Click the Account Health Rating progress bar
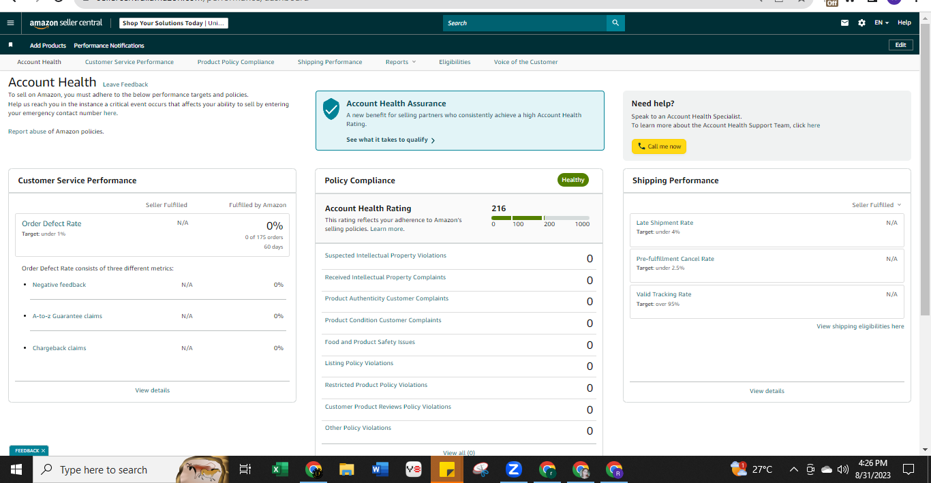931x483 pixels. [x=540, y=218]
